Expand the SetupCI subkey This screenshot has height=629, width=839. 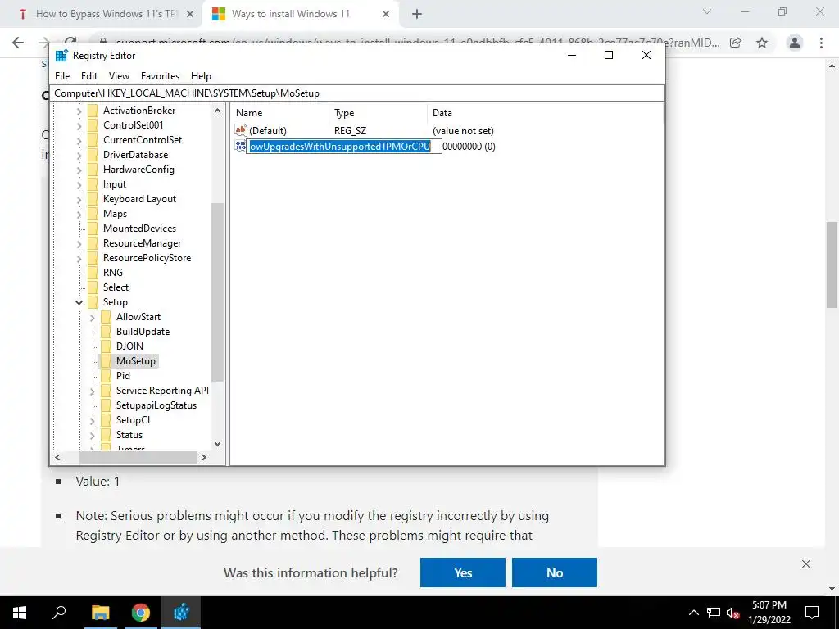tap(92, 421)
